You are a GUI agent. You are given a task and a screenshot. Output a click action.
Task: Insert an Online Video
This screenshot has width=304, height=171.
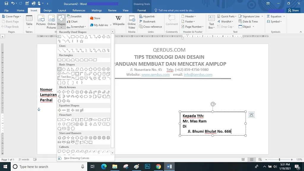pyautogui.click(x=132, y=22)
